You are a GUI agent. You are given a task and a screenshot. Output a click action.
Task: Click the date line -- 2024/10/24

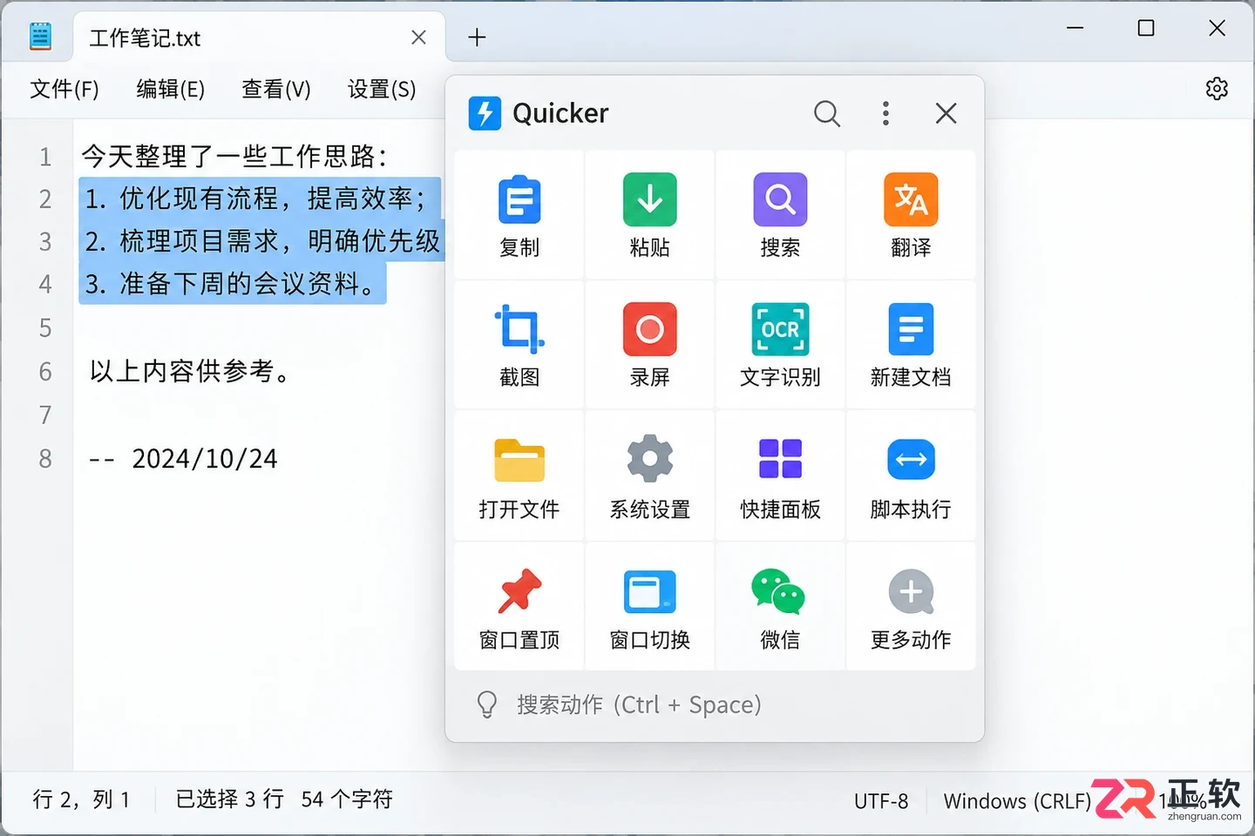click(183, 459)
